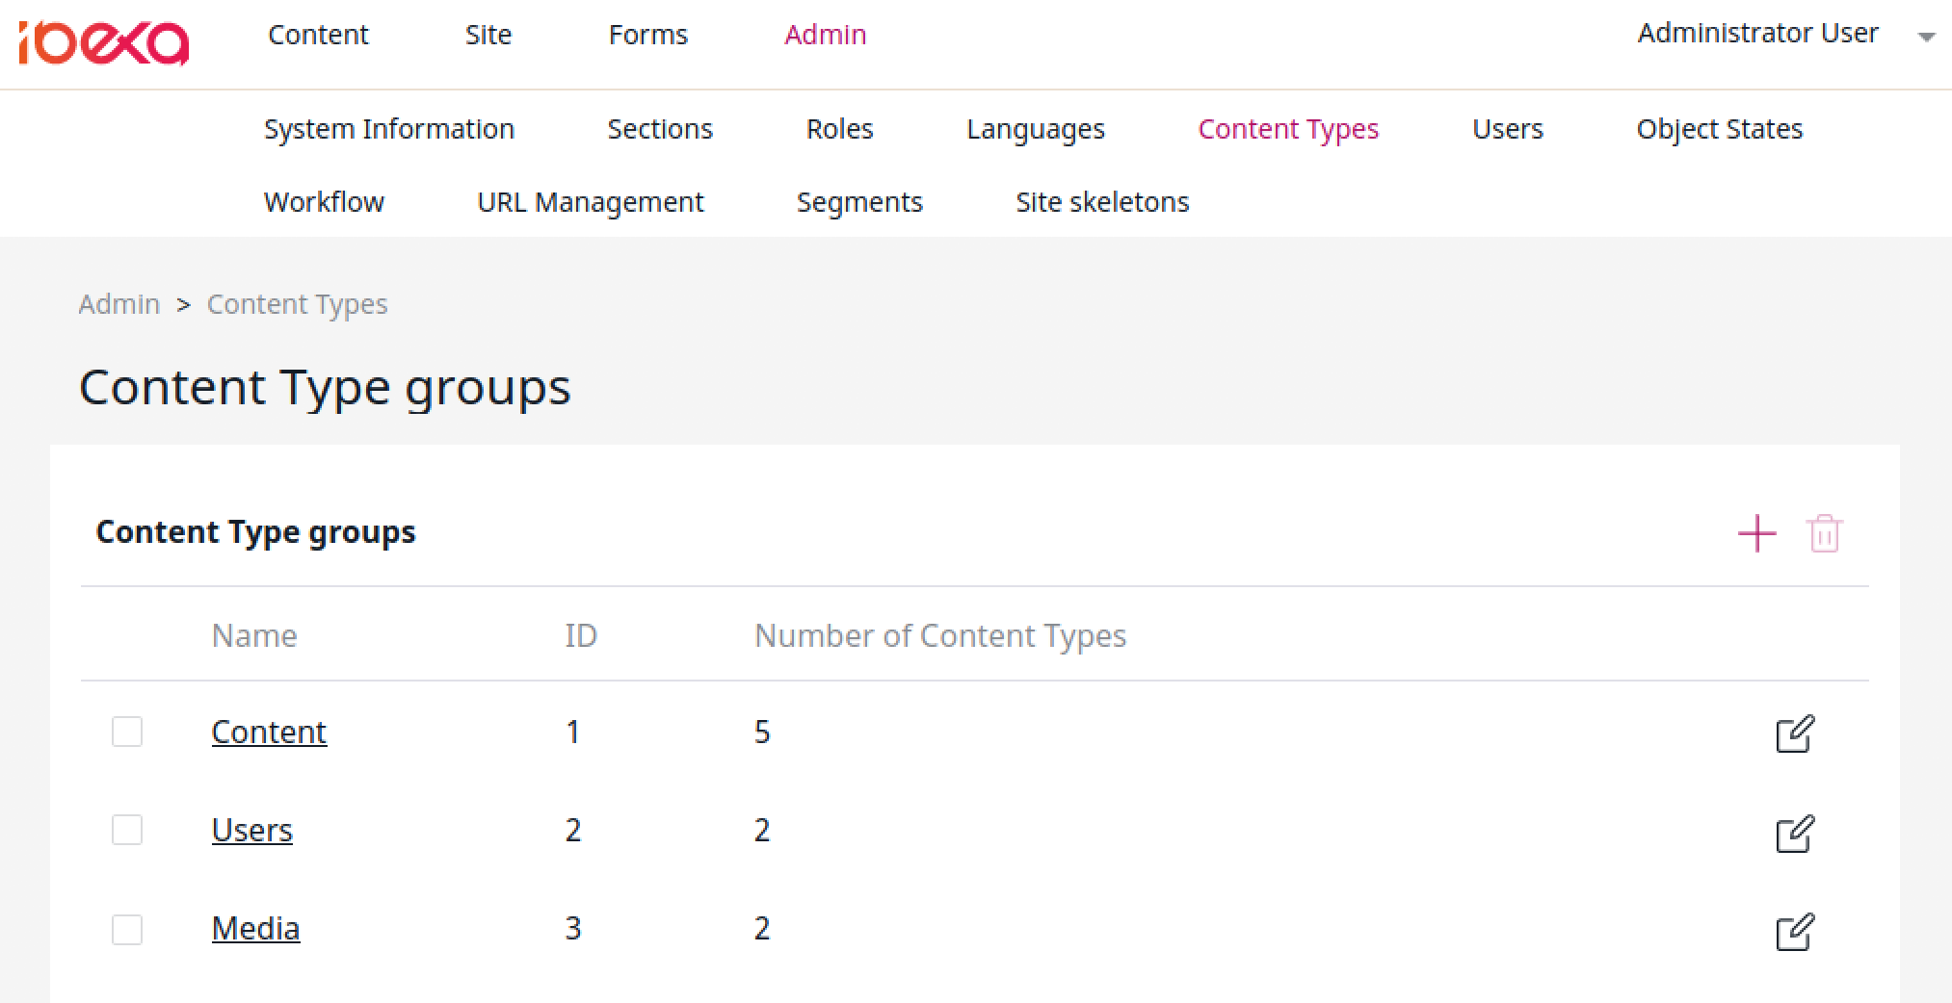
Task: Open the Users group link in table
Action: point(251,831)
